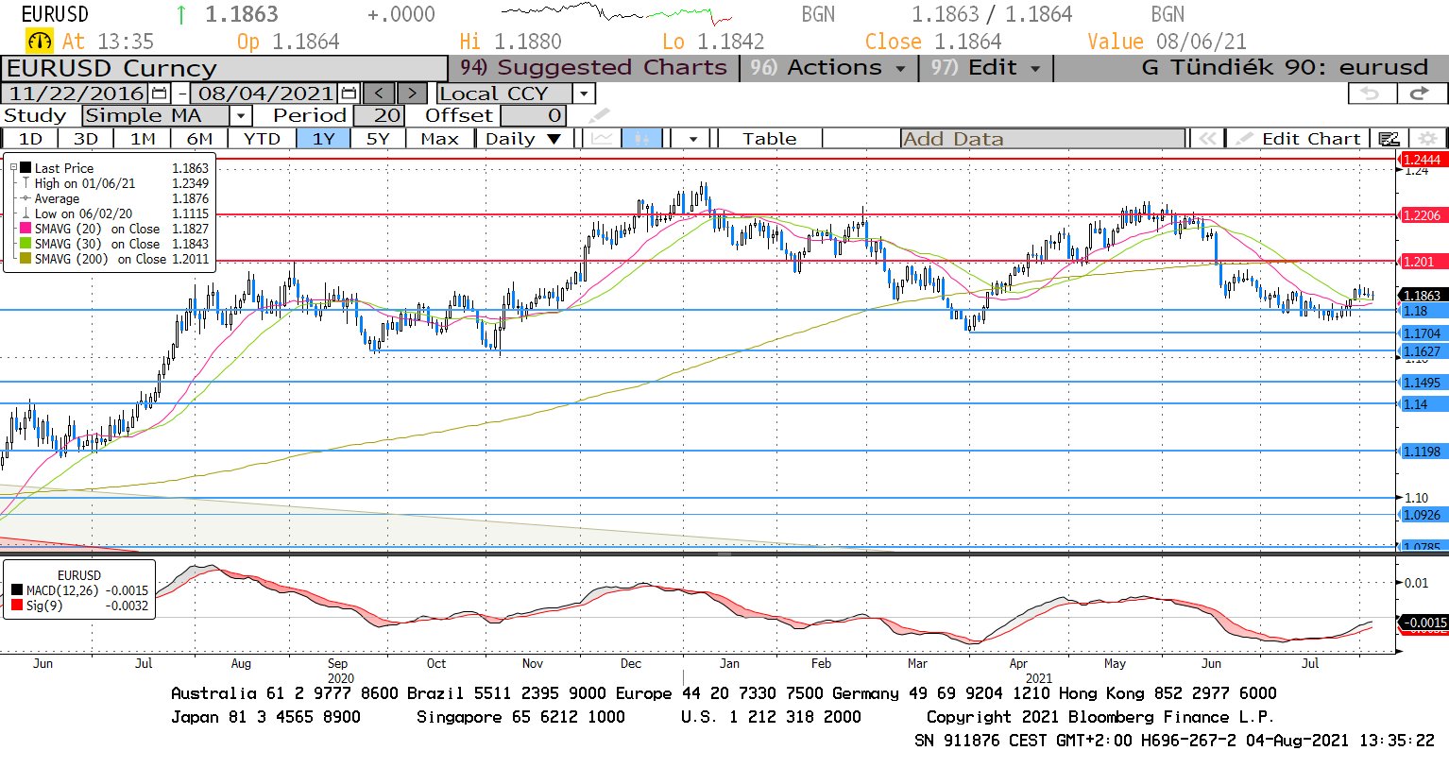Viewport: 1449px width, 768px height.
Task: Select the candlestick chart type icon
Action: click(642, 139)
